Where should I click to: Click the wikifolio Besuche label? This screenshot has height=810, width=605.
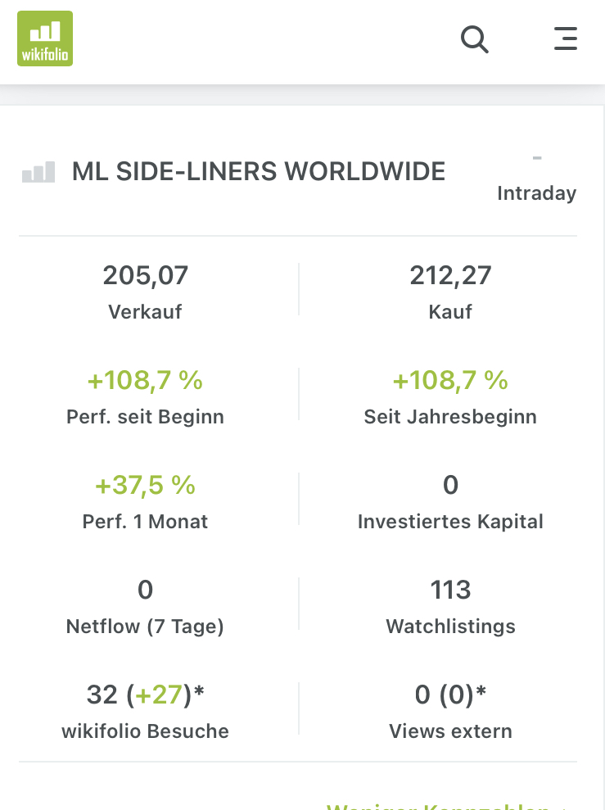145,731
